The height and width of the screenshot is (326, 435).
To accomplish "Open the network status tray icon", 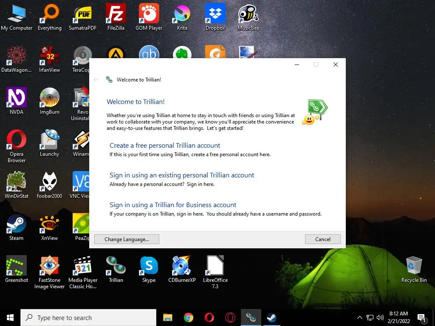I will pyautogui.click(x=370, y=318).
